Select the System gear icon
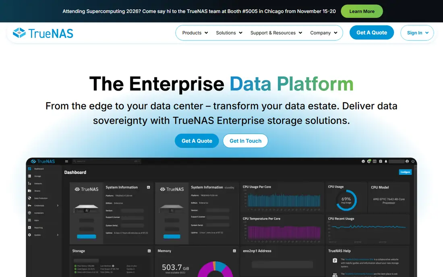This screenshot has width=443, height=277. [29, 235]
